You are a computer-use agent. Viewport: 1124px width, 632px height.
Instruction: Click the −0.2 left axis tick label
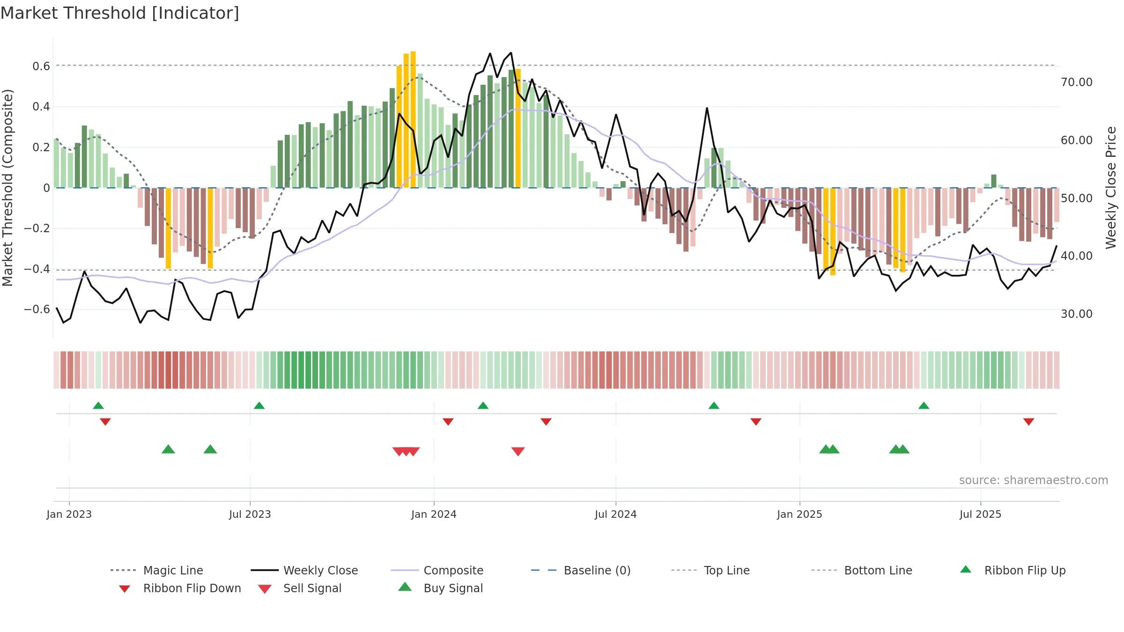[37, 228]
